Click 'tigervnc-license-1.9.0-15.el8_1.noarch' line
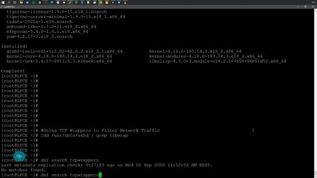The image size is (317, 178). coord(56,12)
